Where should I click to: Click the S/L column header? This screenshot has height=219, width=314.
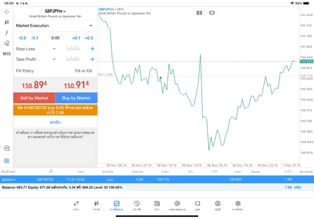click(191, 171)
